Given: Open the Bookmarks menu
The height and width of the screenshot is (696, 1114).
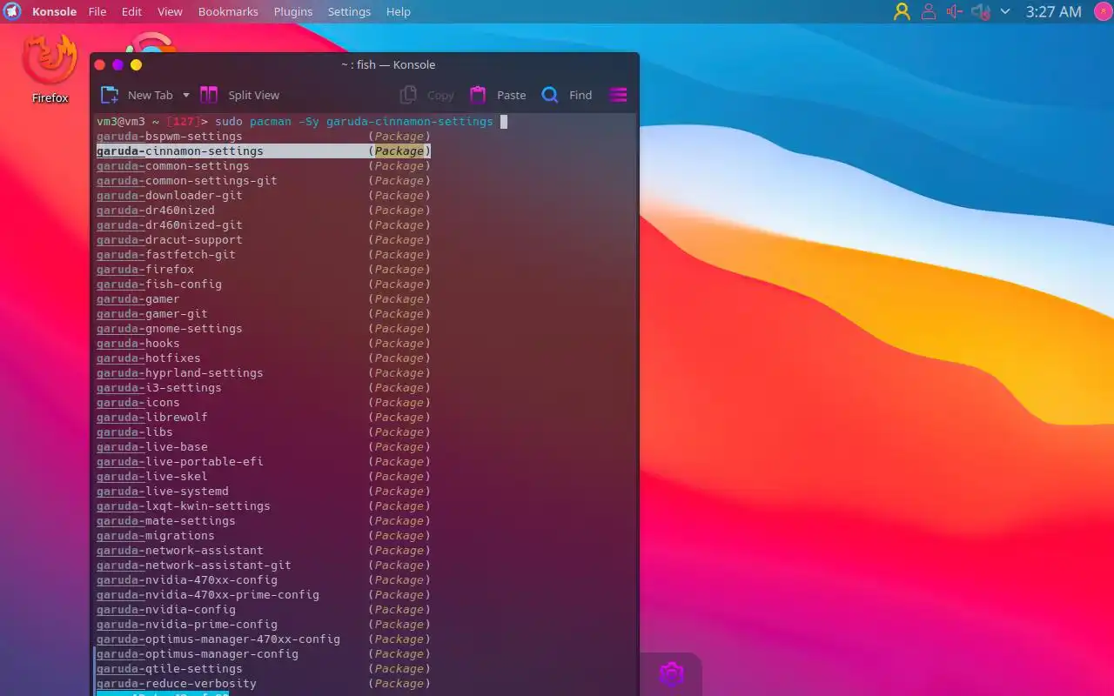Looking at the screenshot, I should (228, 11).
